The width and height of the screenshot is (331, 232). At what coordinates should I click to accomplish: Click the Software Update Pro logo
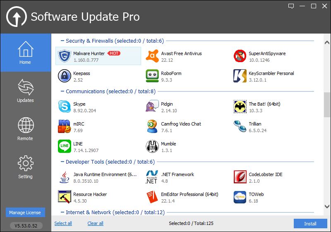17,17
